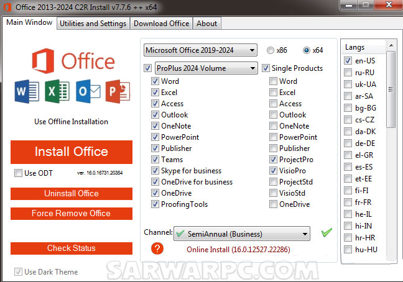Check the hi-IN language

[x=348, y=226]
